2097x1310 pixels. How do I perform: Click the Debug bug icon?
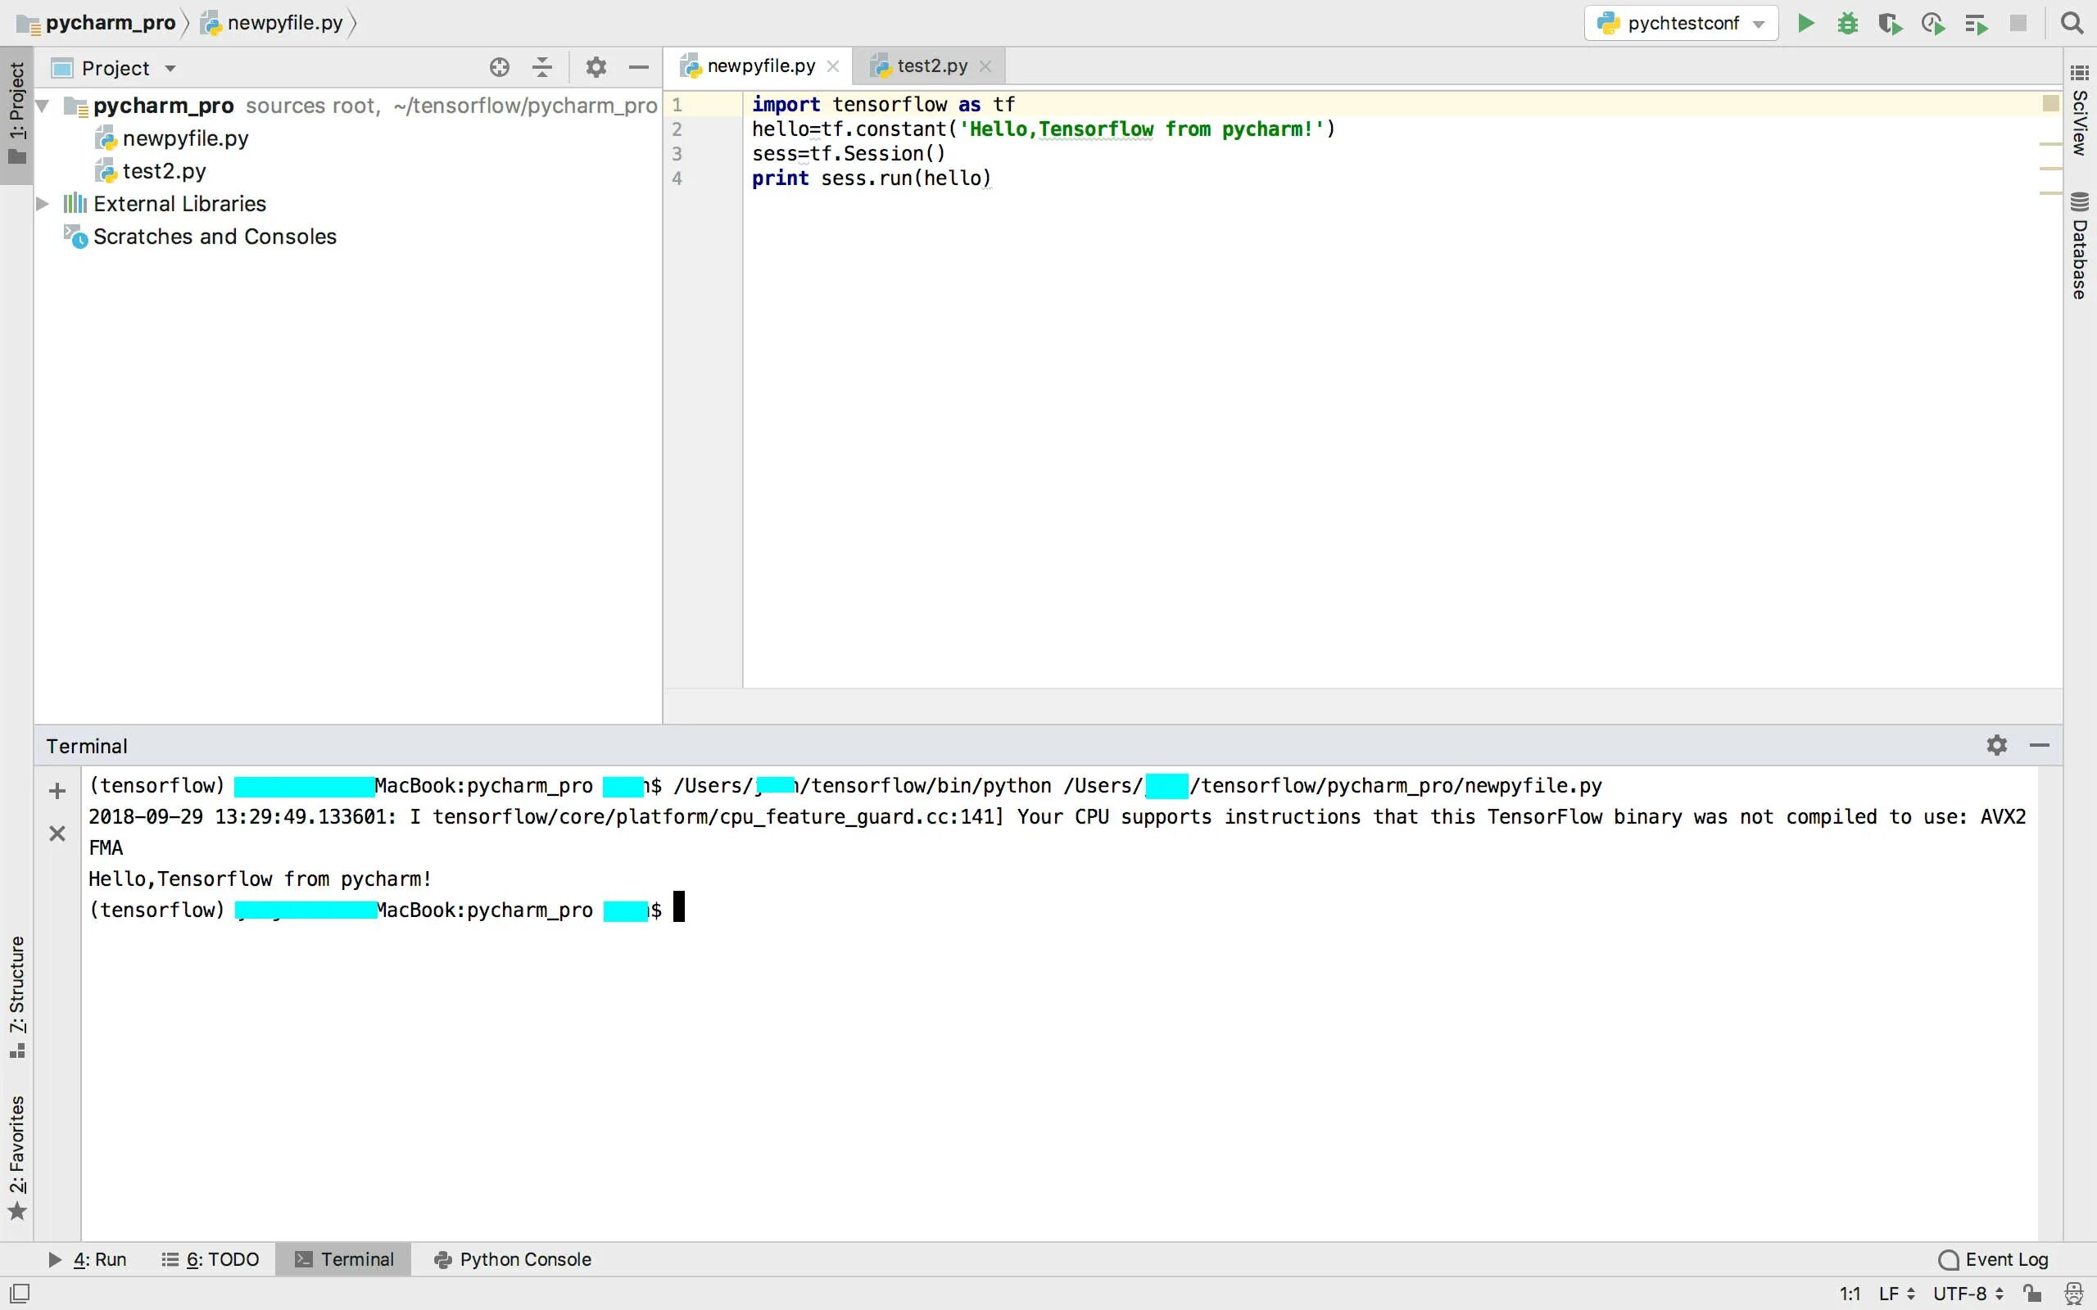[1847, 24]
